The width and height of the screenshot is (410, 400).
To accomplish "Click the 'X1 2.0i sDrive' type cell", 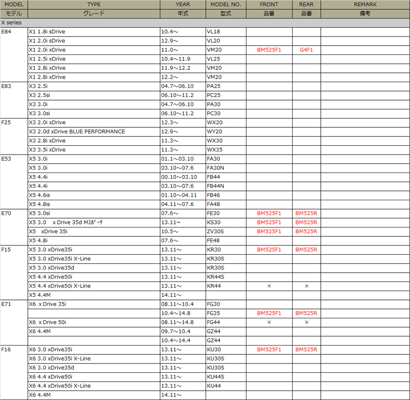I will pyautogui.click(x=94, y=41).
